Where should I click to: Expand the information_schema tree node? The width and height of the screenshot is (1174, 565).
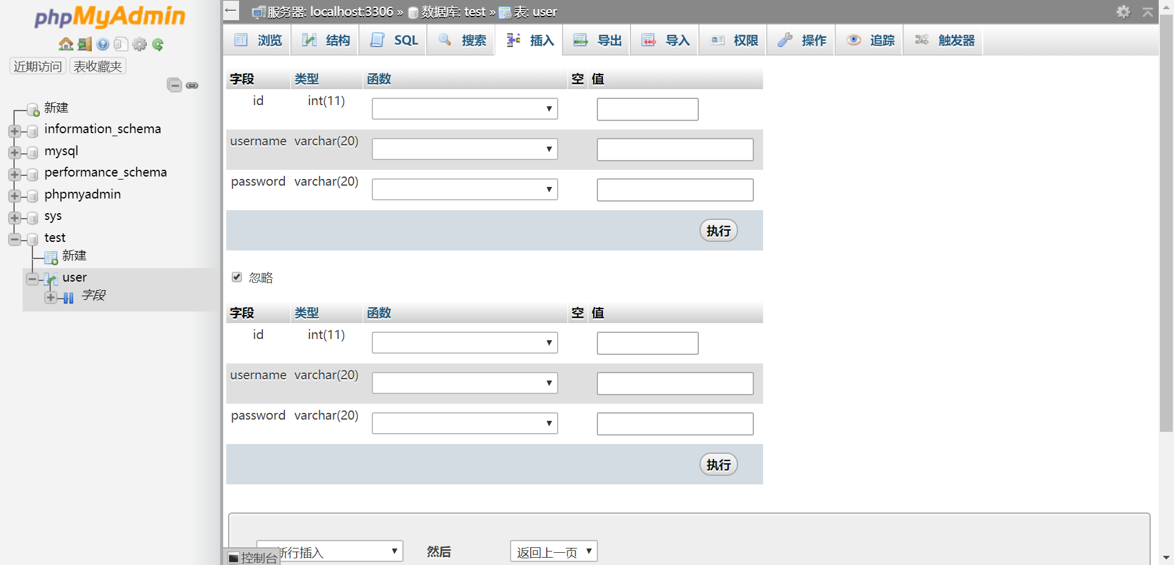pos(15,131)
